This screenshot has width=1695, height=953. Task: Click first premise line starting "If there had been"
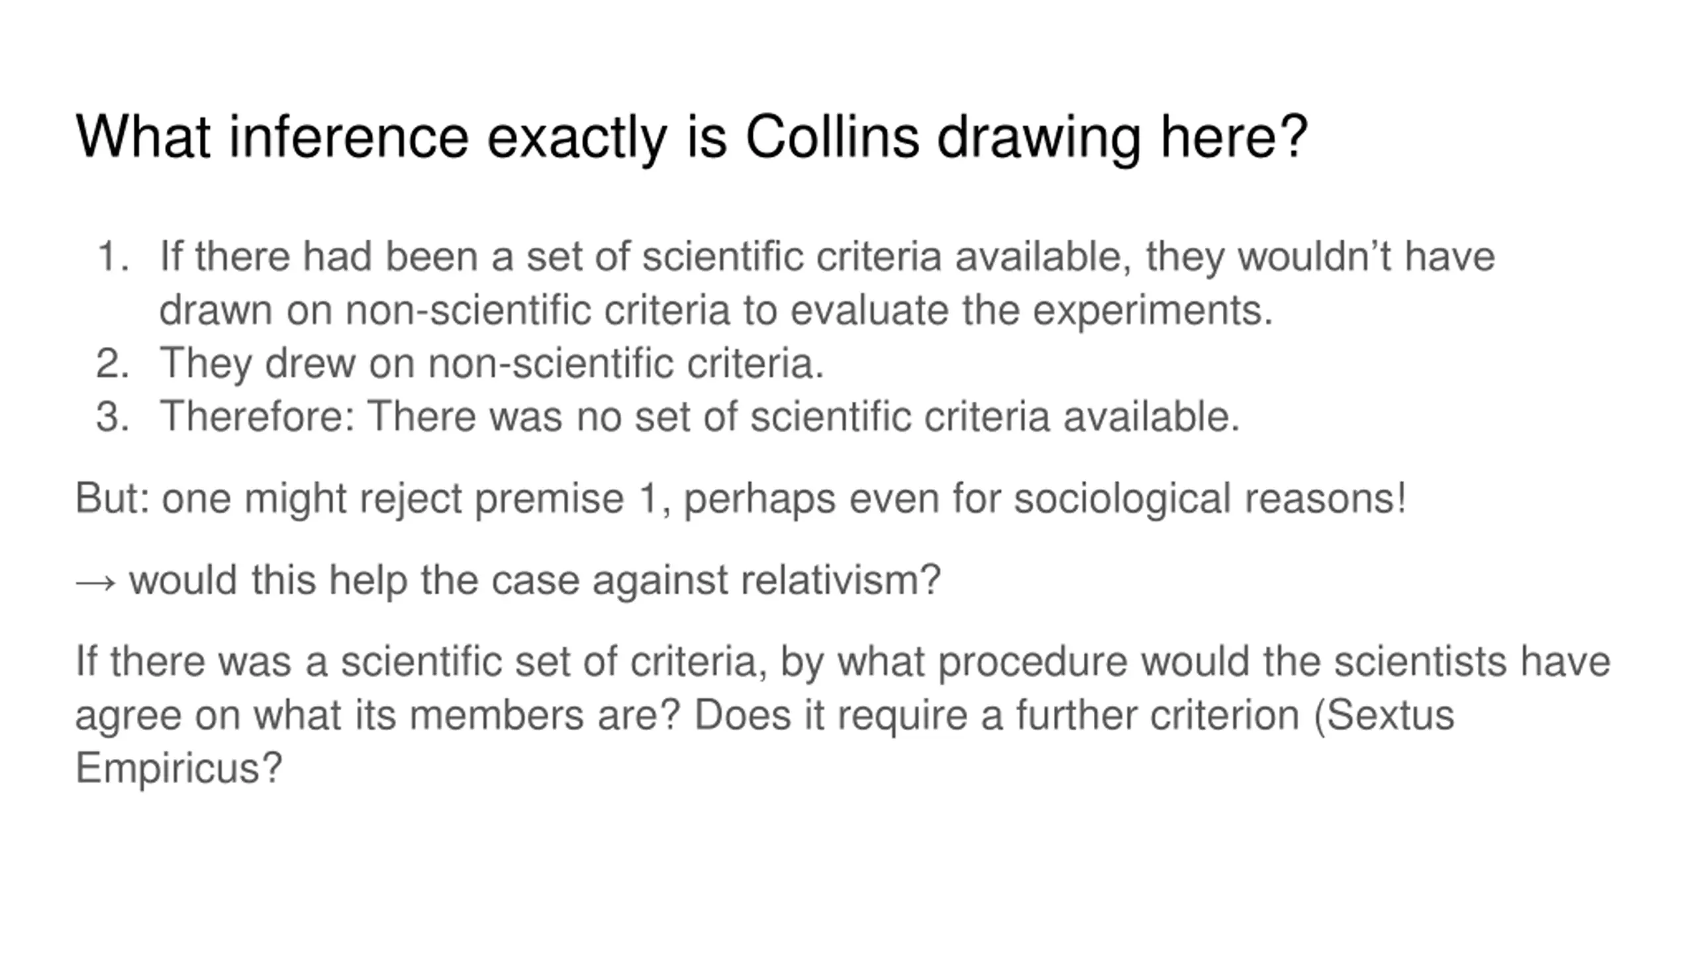click(x=827, y=257)
